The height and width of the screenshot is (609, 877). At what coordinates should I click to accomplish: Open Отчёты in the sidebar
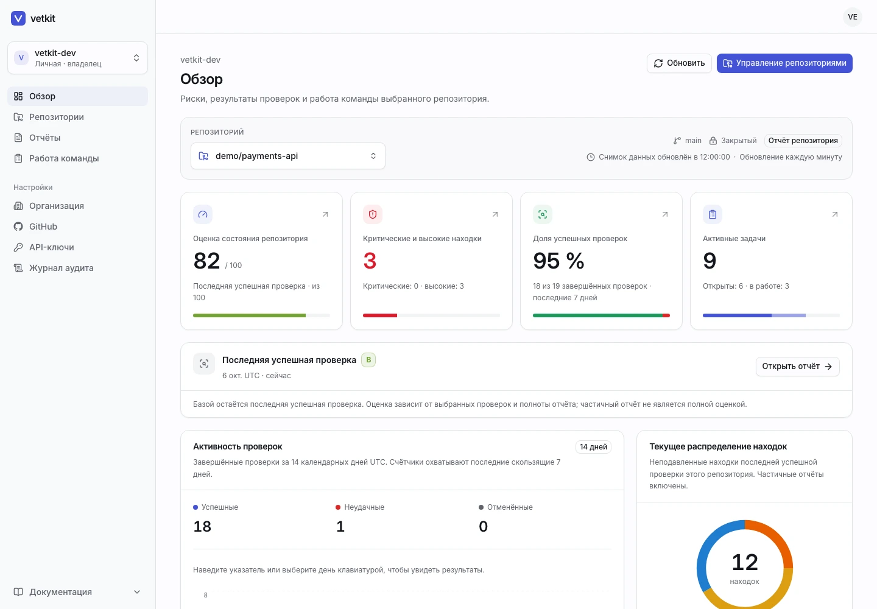tap(77, 138)
